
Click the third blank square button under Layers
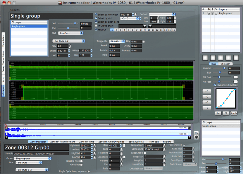221,58
